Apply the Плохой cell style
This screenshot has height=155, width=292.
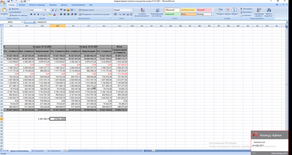(204, 10)
